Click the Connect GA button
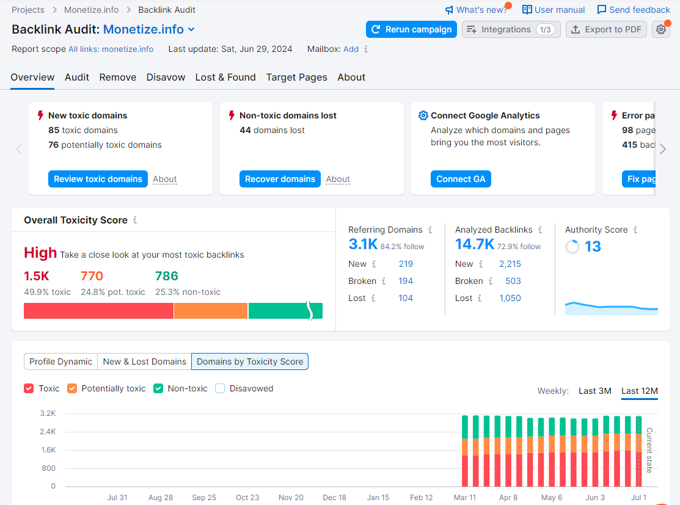 [x=461, y=179]
